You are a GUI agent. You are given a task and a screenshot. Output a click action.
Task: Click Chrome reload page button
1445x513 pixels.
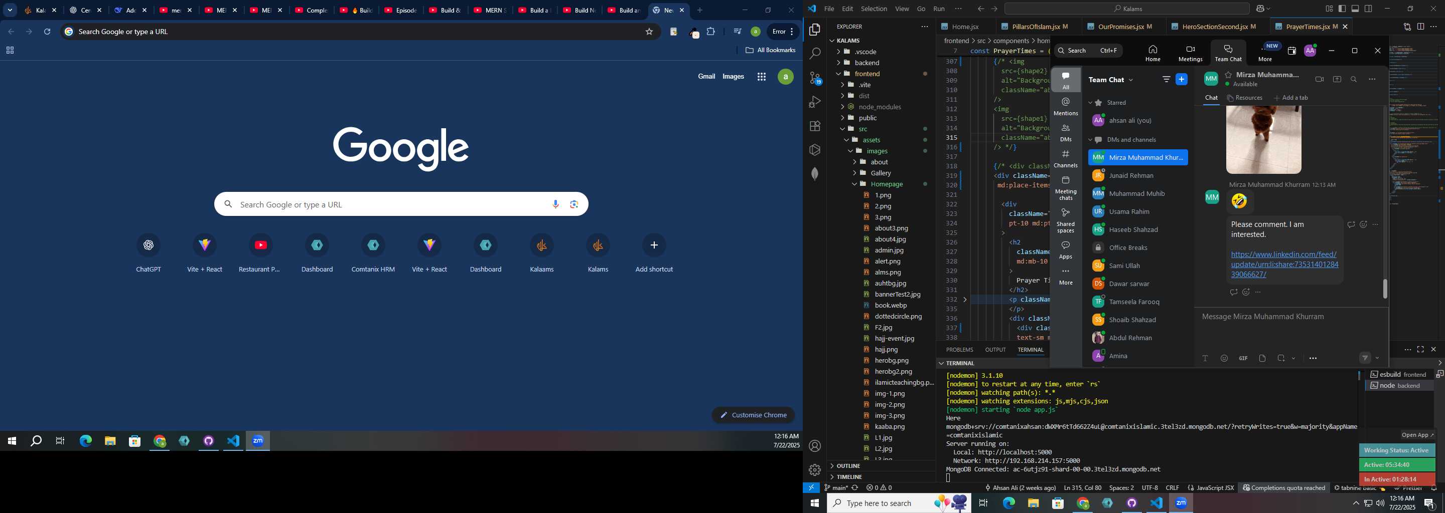[x=48, y=32]
